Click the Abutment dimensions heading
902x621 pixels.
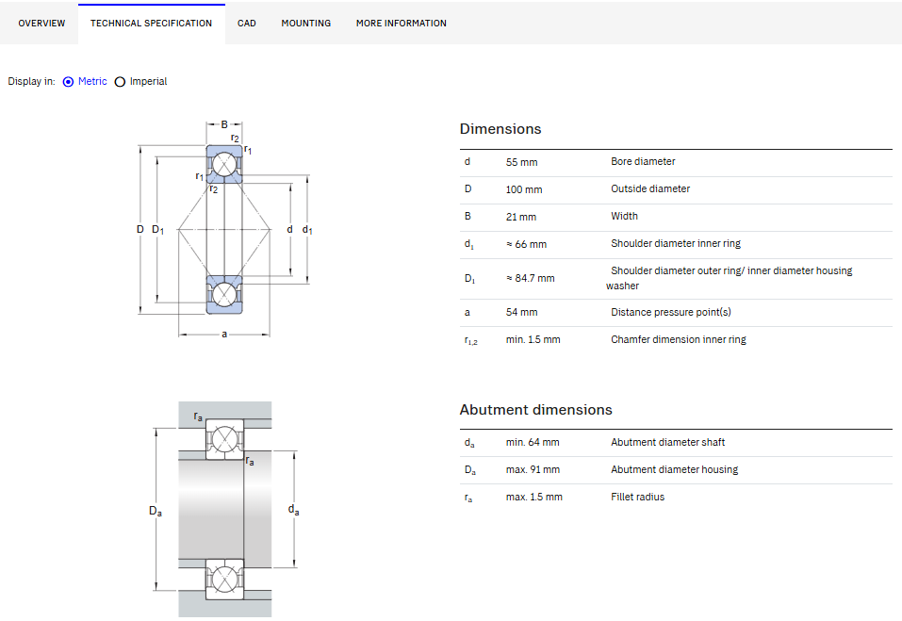(535, 409)
